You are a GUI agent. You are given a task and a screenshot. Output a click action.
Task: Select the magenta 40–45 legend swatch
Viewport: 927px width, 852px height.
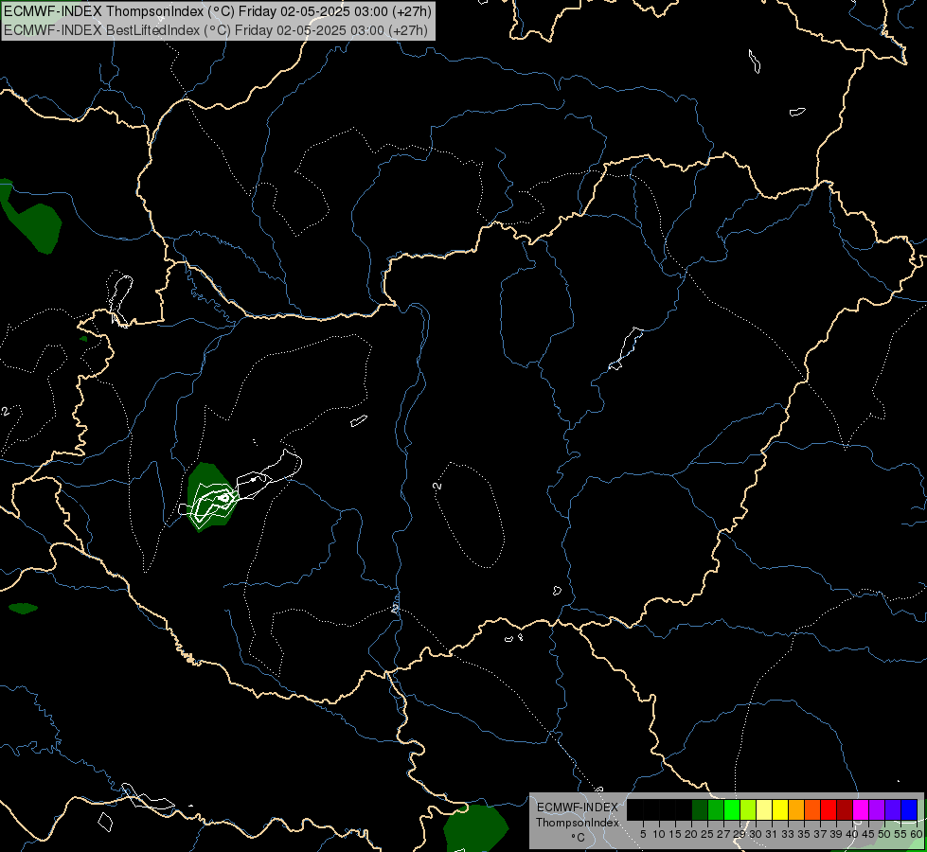pyautogui.click(x=861, y=809)
